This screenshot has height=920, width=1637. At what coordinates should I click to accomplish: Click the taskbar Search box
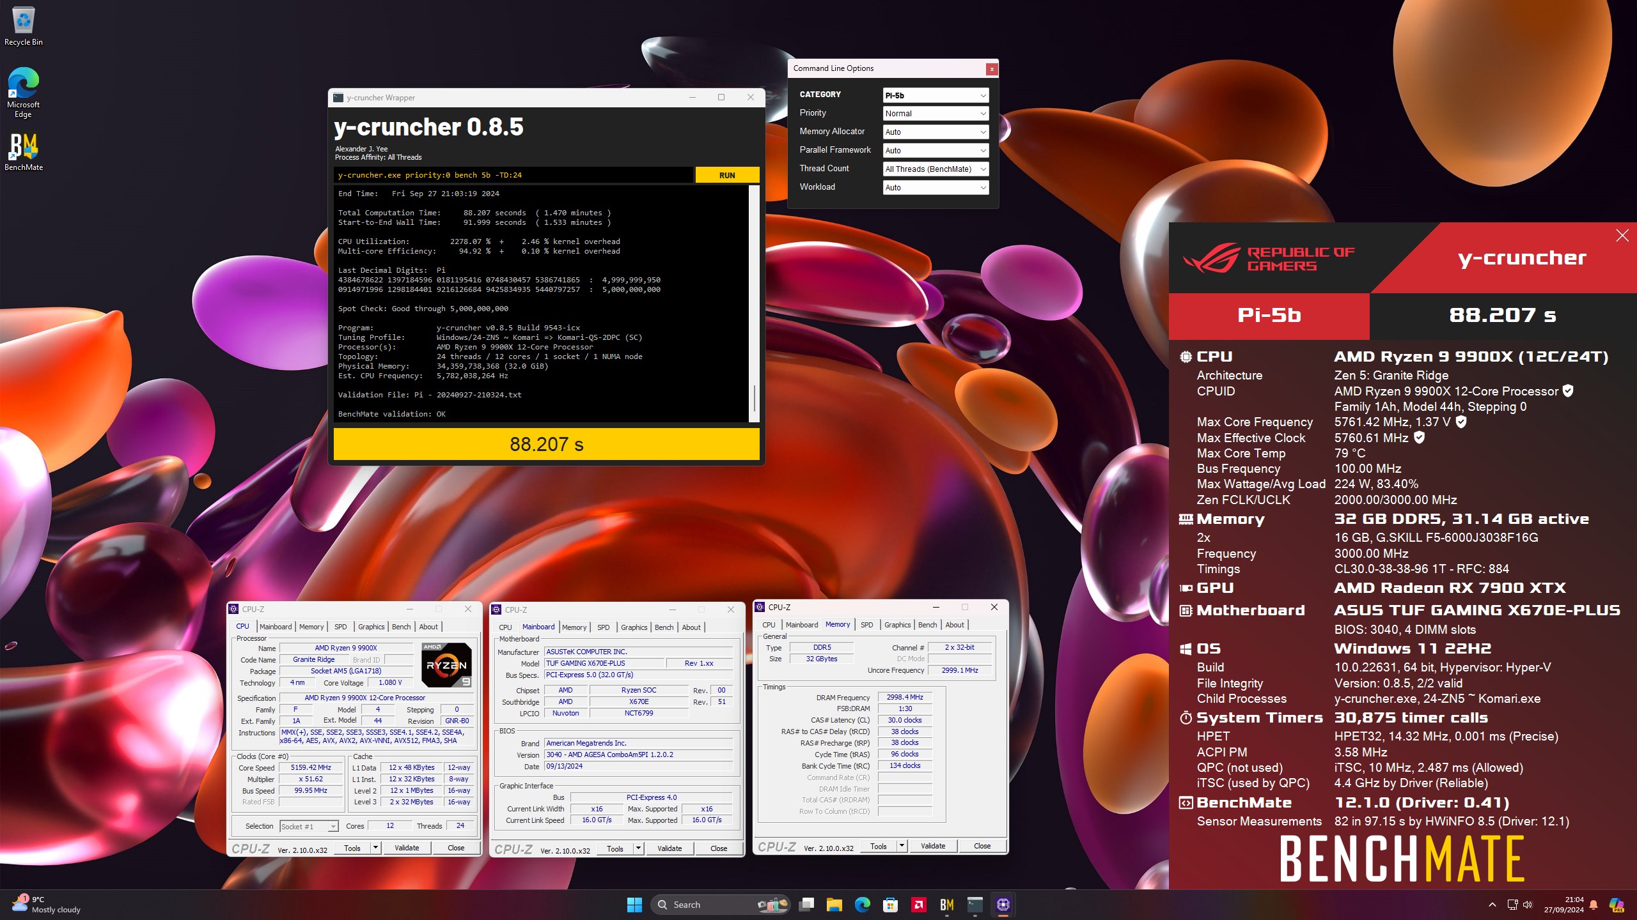coord(721,905)
